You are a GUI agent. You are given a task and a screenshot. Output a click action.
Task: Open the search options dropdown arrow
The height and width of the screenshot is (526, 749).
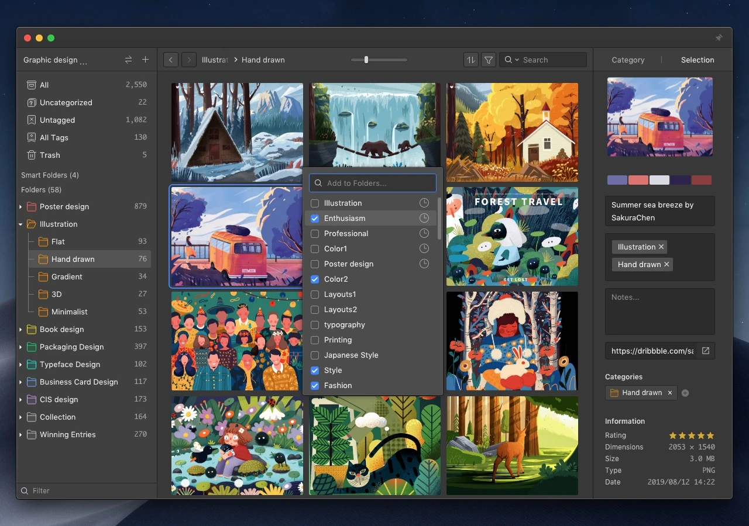click(517, 60)
